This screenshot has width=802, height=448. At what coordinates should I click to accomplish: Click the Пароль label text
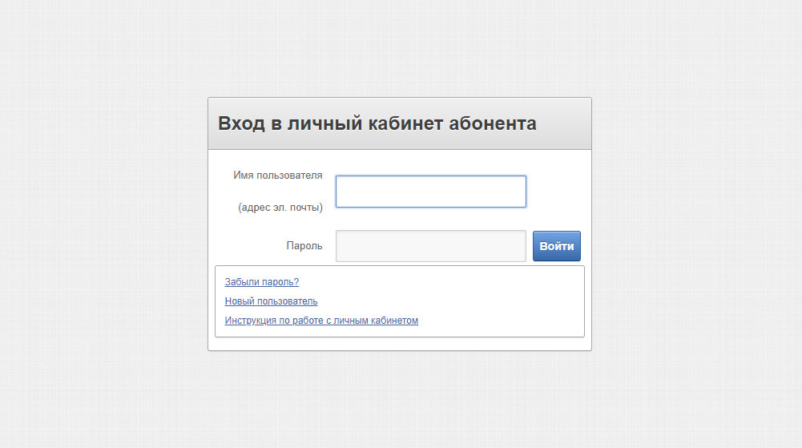pyautogui.click(x=304, y=246)
